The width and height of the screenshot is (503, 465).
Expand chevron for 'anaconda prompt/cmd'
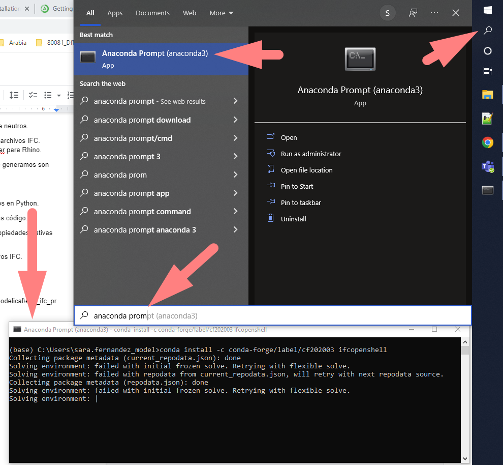pyautogui.click(x=235, y=138)
